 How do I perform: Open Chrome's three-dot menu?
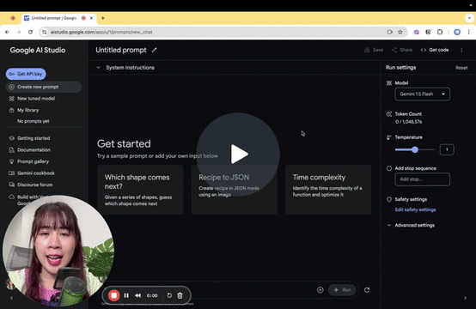coord(469,32)
